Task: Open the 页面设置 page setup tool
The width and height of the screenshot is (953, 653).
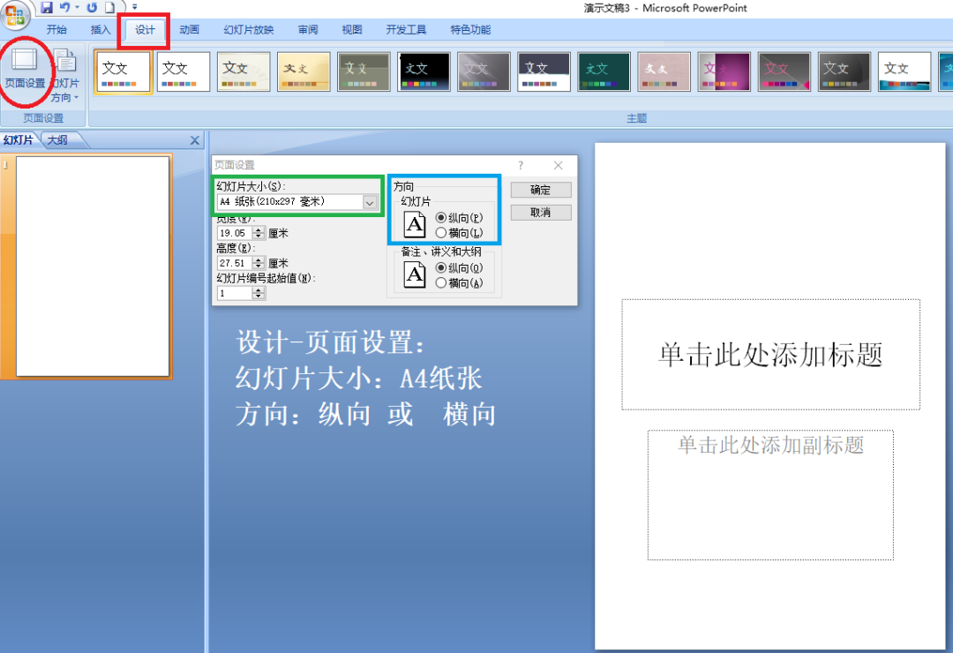Action: 25,68
